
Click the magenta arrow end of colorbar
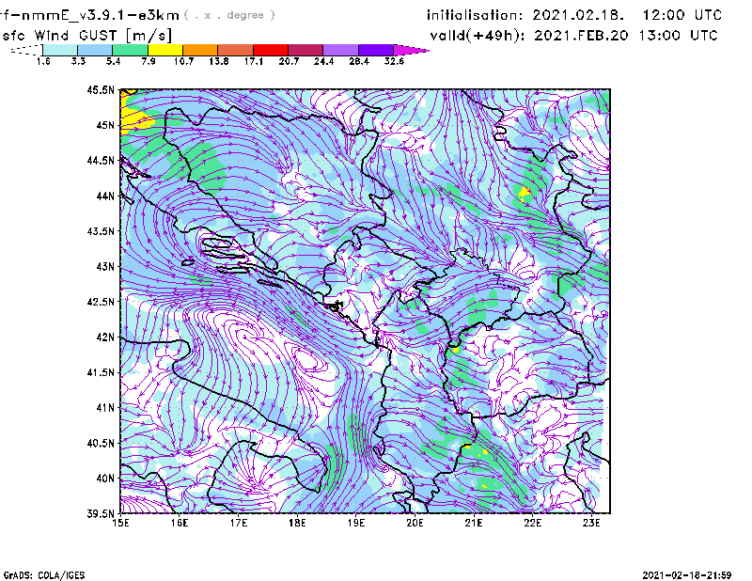click(x=411, y=50)
